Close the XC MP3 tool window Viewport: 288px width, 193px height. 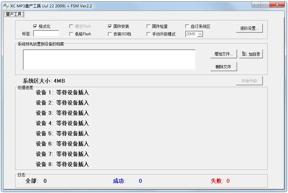click(277, 5)
